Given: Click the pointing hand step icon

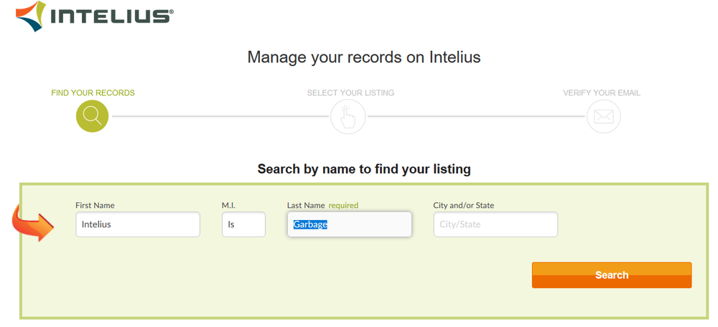Looking at the screenshot, I should pyautogui.click(x=348, y=117).
